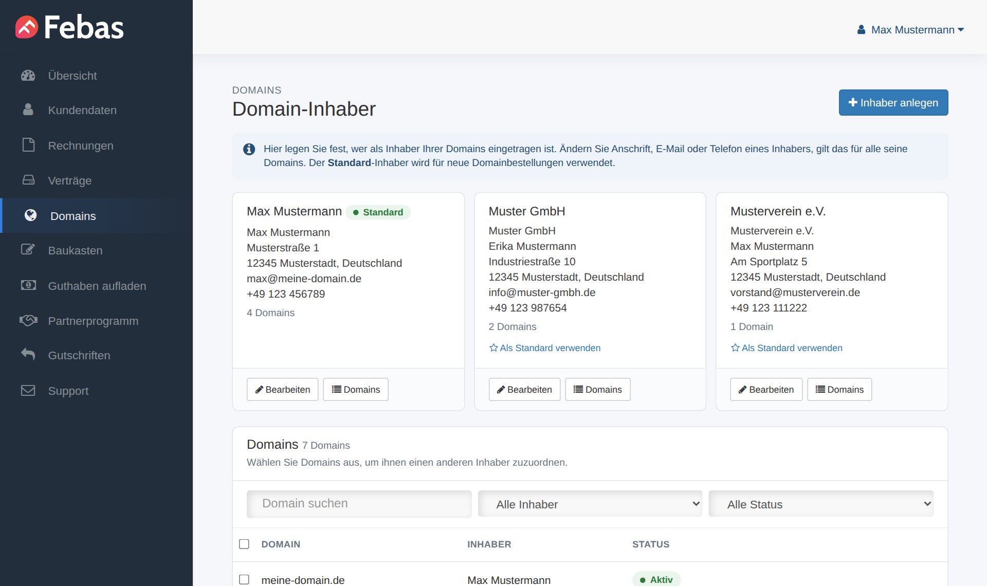This screenshot has width=987, height=586.
Task: Open the Alle Status filter dropdown
Action: pyautogui.click(x=821, y=504)
